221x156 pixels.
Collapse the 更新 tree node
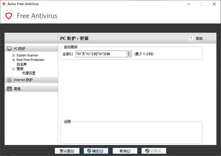tap(14, 69)
